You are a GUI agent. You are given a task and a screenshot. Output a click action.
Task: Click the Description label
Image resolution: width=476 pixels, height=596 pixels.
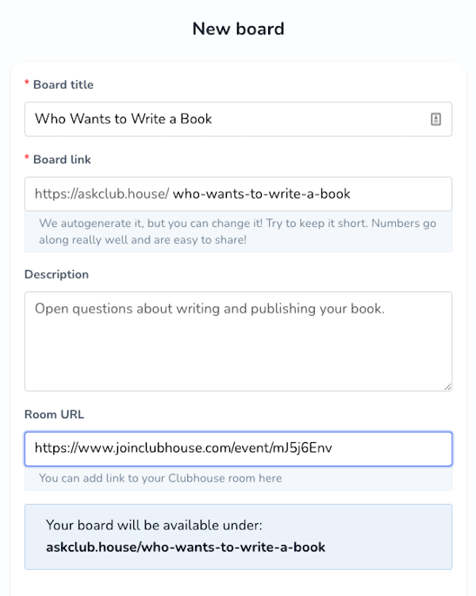56,275
